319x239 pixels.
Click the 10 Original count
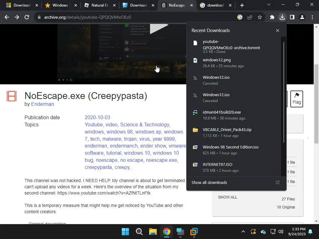pos(286,207)
